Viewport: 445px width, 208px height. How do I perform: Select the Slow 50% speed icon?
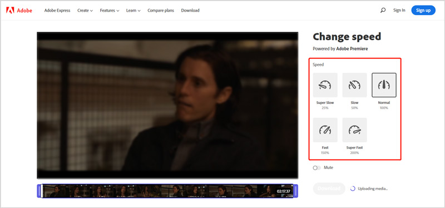click(354, 85)
